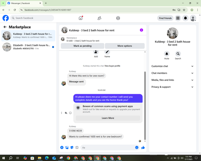Open Windows Start menu
Screen dimensions: 201x161
[x=4, y=158]
